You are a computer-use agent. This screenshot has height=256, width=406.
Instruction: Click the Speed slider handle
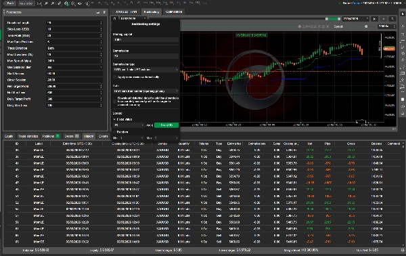366,26
